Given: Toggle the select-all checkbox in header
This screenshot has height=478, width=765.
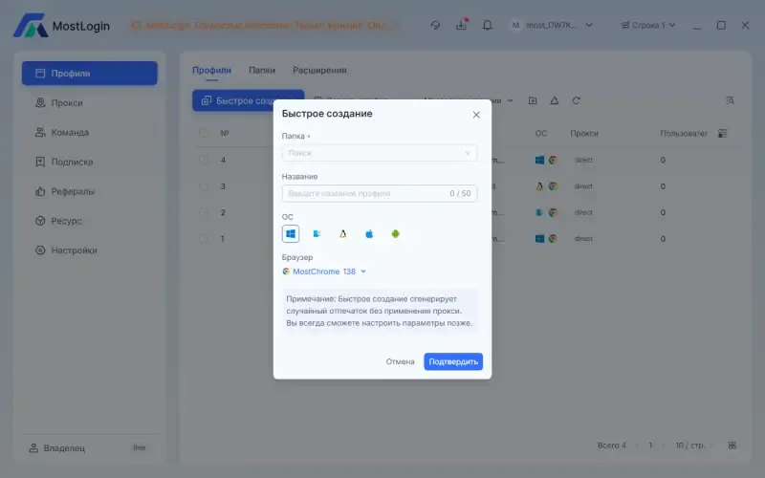Looking at the screenshot, I should coord(204,133).
